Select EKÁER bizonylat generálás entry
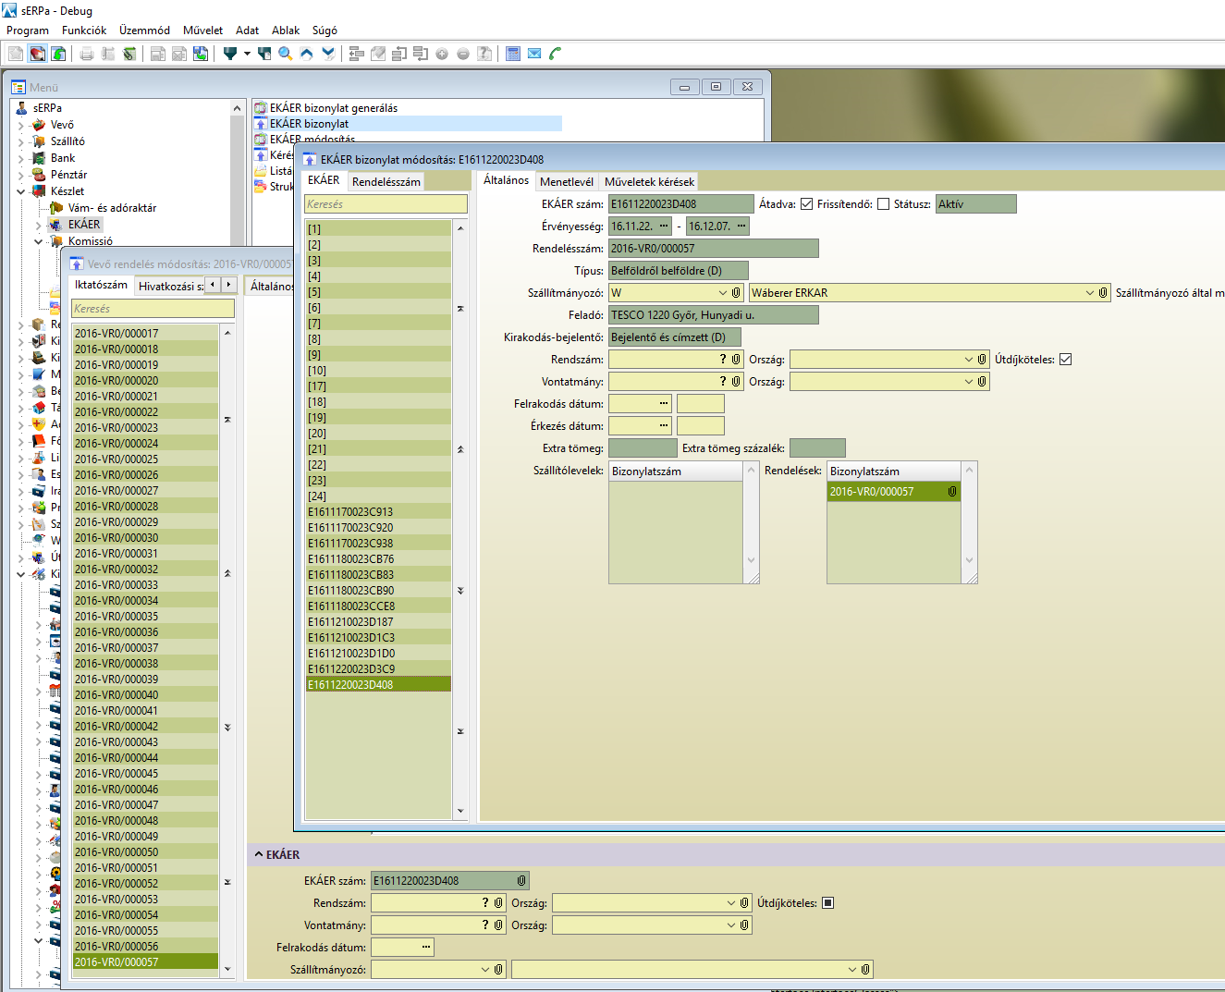This screenshot has height=992, width=1225. [x=333, y=108]
